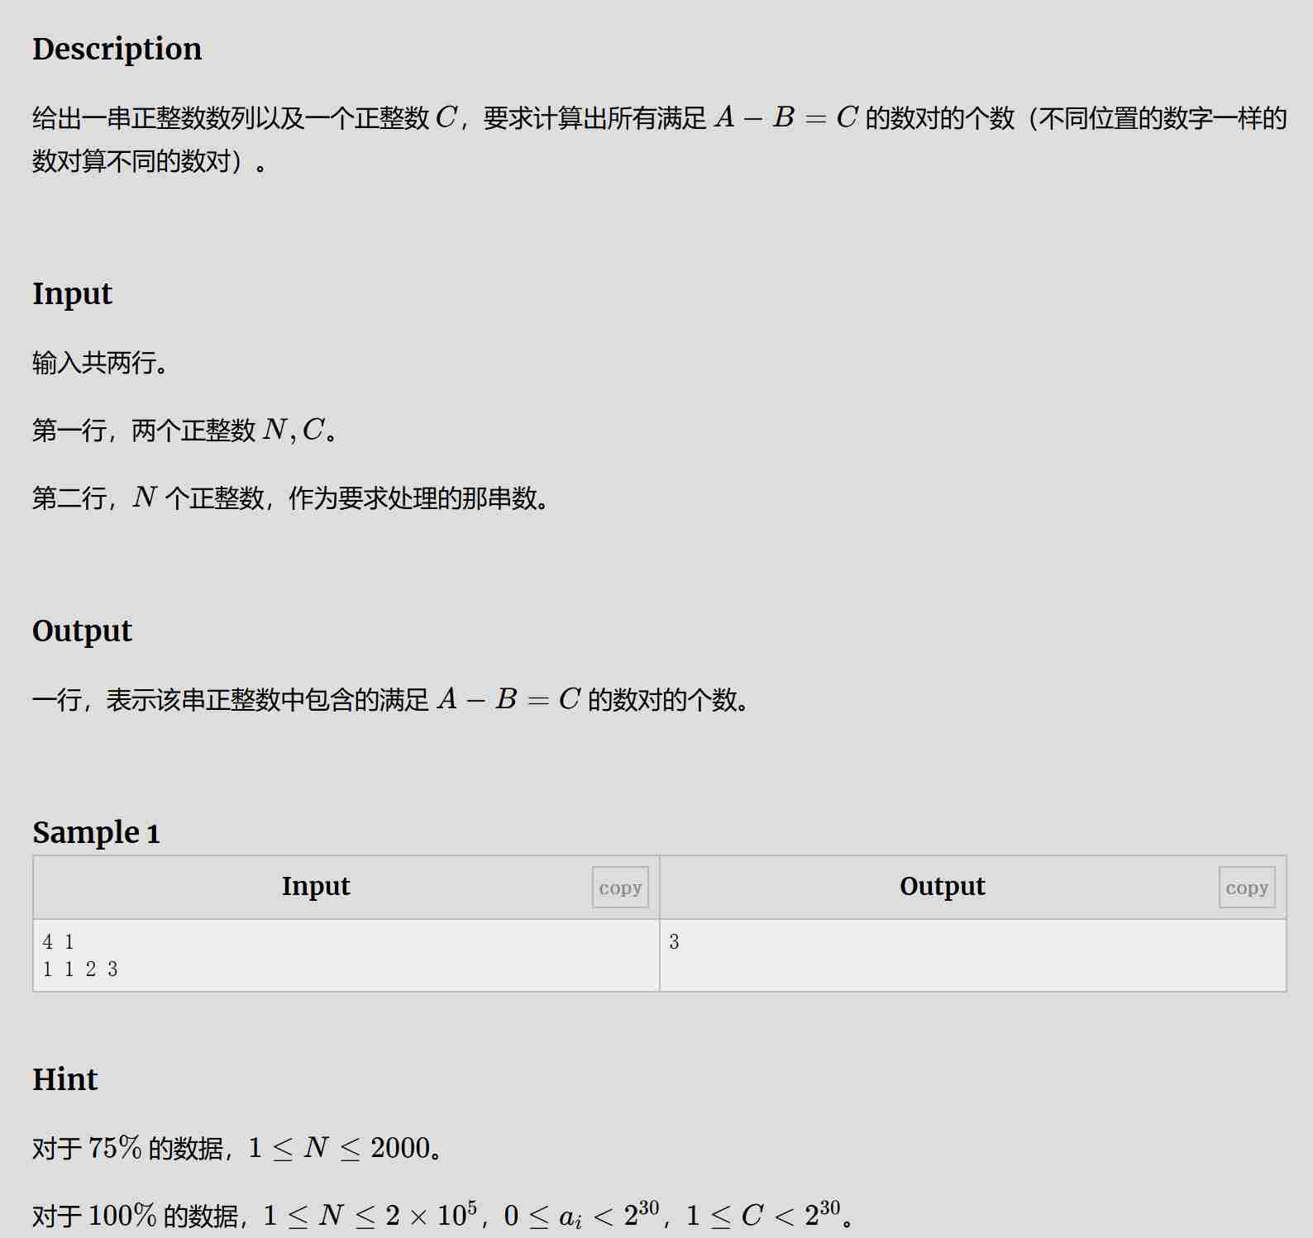
Task: Click the 'Input' table column header
Action: pyautogui.click(x=316, y=886)
